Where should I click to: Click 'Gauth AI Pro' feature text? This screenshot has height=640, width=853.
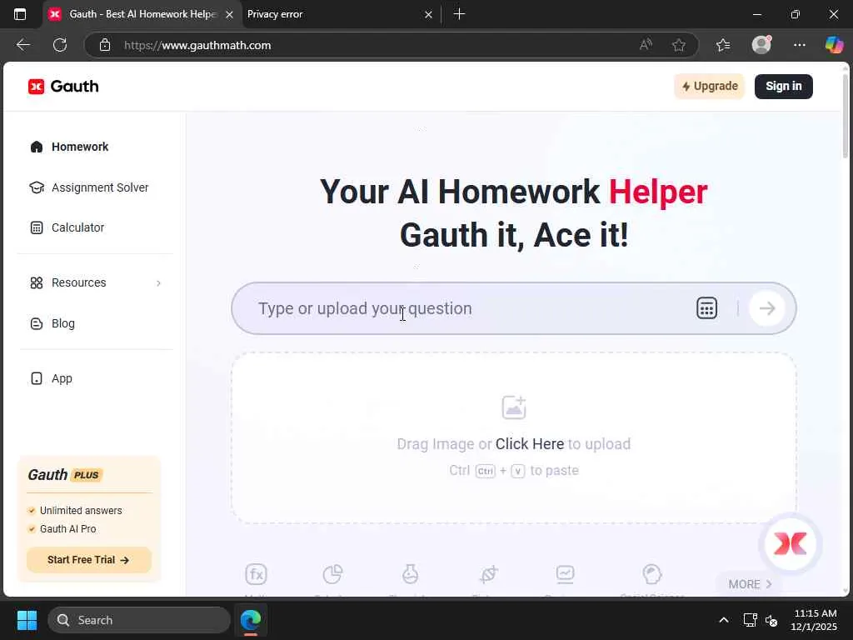68,529
